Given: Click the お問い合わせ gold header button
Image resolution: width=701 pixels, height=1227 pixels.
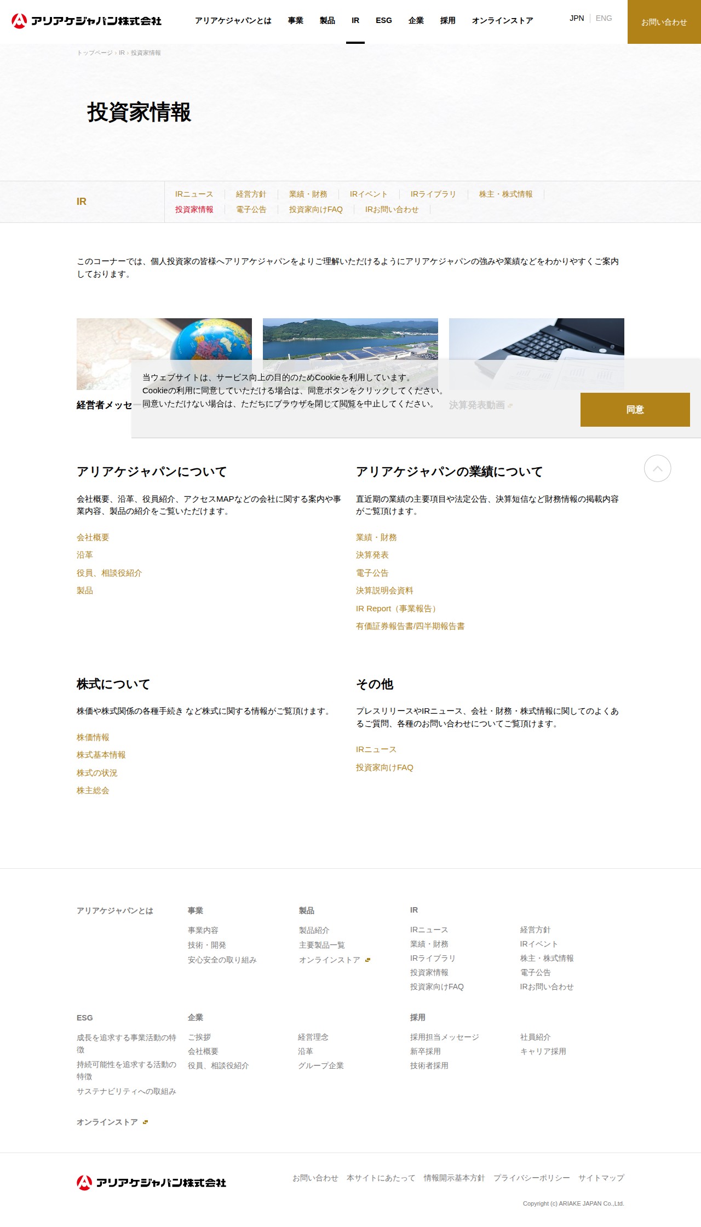Looking at the screenshot, I should tap(664, 22).
